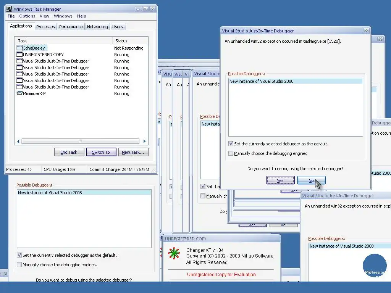Image resolution: width=391 pixels, height=293 pixels.
Task: Select 'New instance of Visual Studio 2008' in bottom-right dialog
Action: (350, 246)
